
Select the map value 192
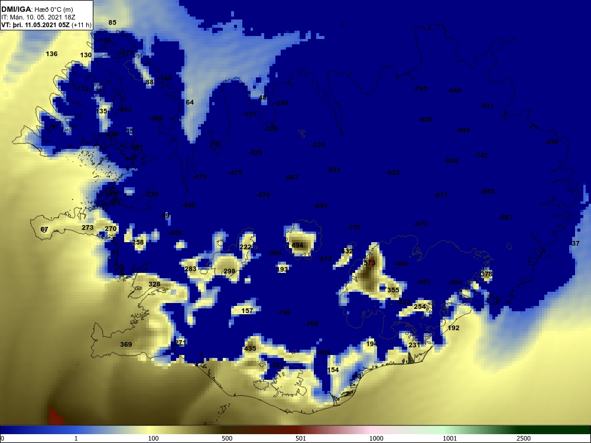coord(453,328)
